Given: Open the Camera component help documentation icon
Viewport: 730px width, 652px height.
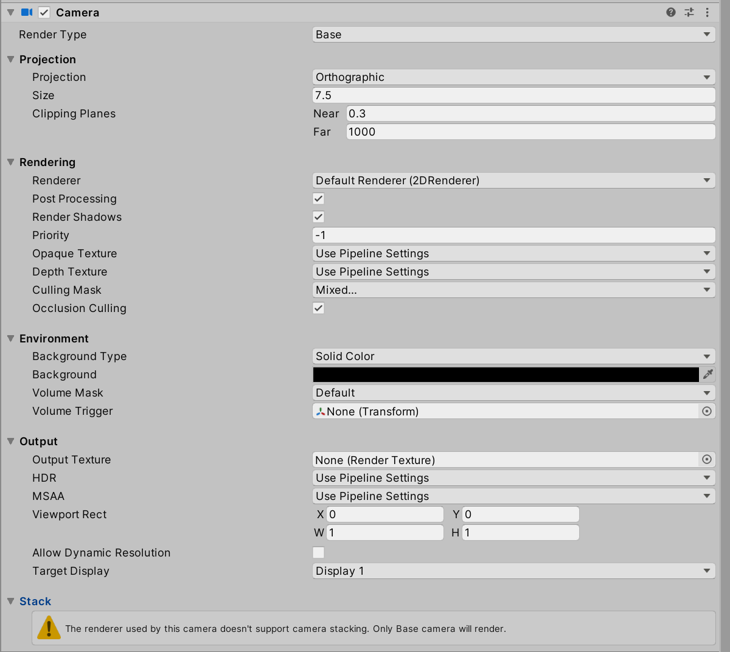Looking at the screenshot, I should [x=670, y=12].
